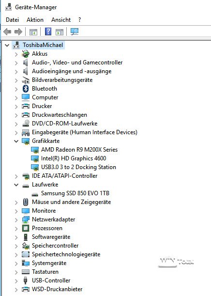
Task: Expand the Bluetooth category
Action: pos(16,89)
